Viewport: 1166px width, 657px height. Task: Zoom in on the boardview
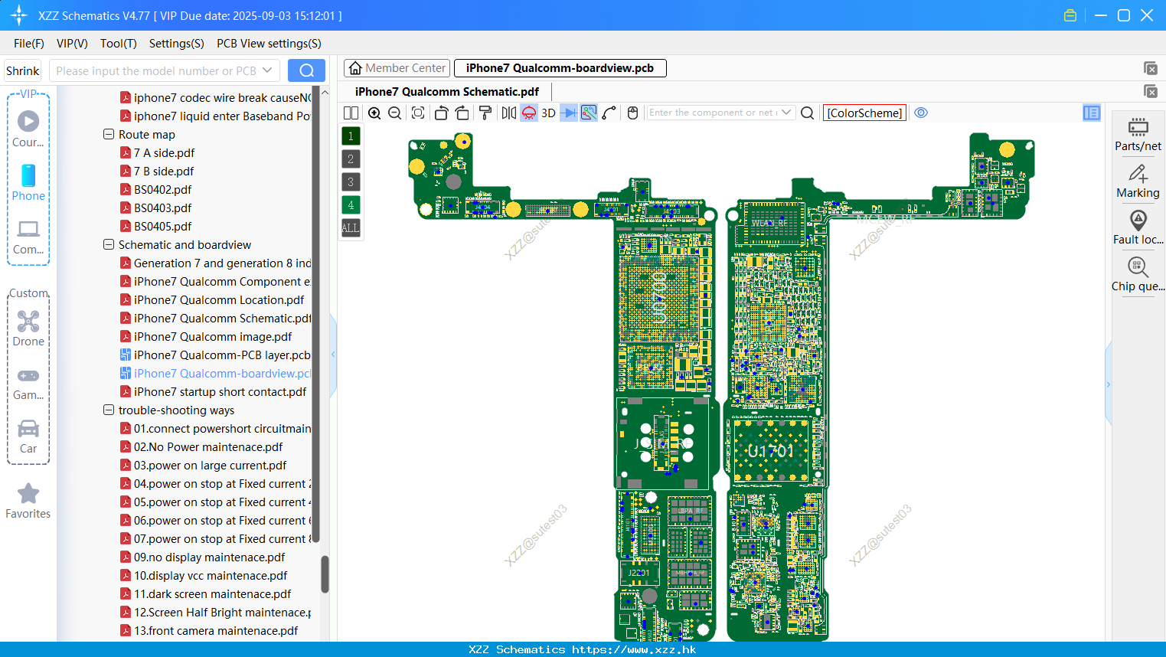(x=374, y=113)
